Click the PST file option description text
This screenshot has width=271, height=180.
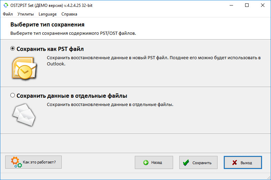tap(154, 61)
